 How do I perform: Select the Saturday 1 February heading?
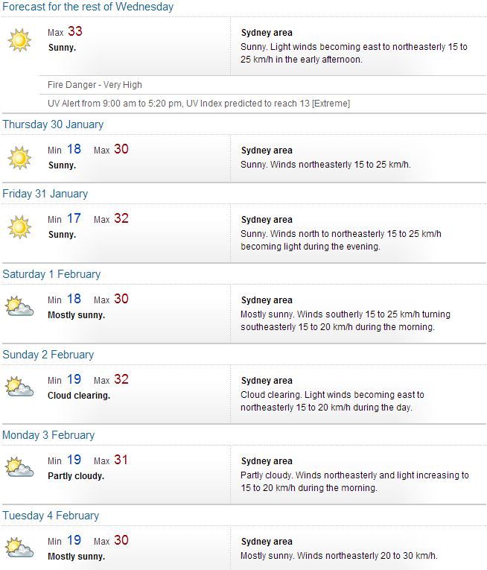click(x=51, y=274)
